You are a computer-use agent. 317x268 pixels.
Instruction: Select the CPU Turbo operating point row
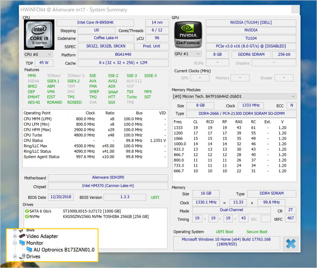coord(95,135)
